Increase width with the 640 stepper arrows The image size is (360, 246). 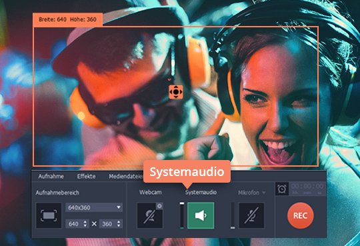pyautogui.click(x=85, y=224)
